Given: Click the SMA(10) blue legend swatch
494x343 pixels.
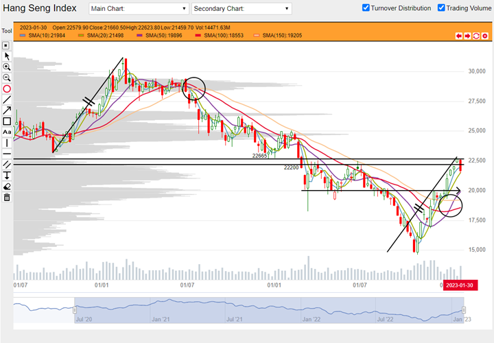Looking at the screenshot, I should [x=23, y=36].
